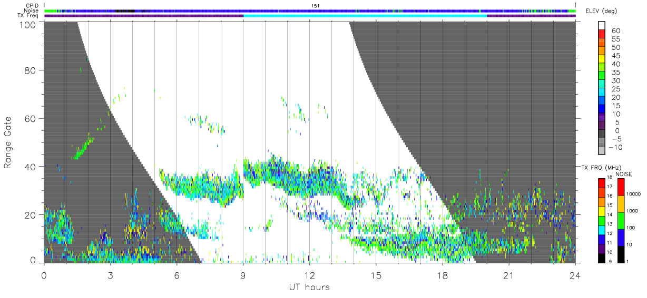Click the yellow segment of the ELEV colorbar

(x=602, y=59)
